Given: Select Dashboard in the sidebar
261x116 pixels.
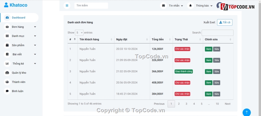Looking at the screenshot, I should (18, 18).
